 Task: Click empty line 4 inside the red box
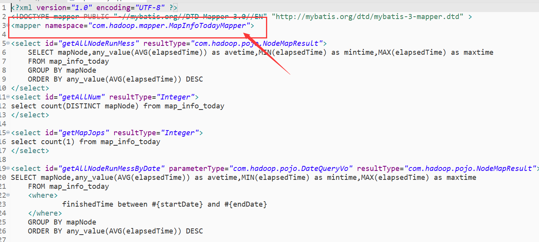click(x=116, y=35)
